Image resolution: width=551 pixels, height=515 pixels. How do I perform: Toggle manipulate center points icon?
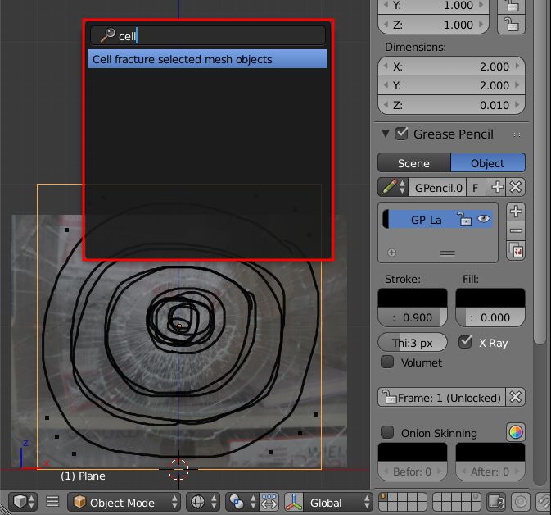(269, 503)
